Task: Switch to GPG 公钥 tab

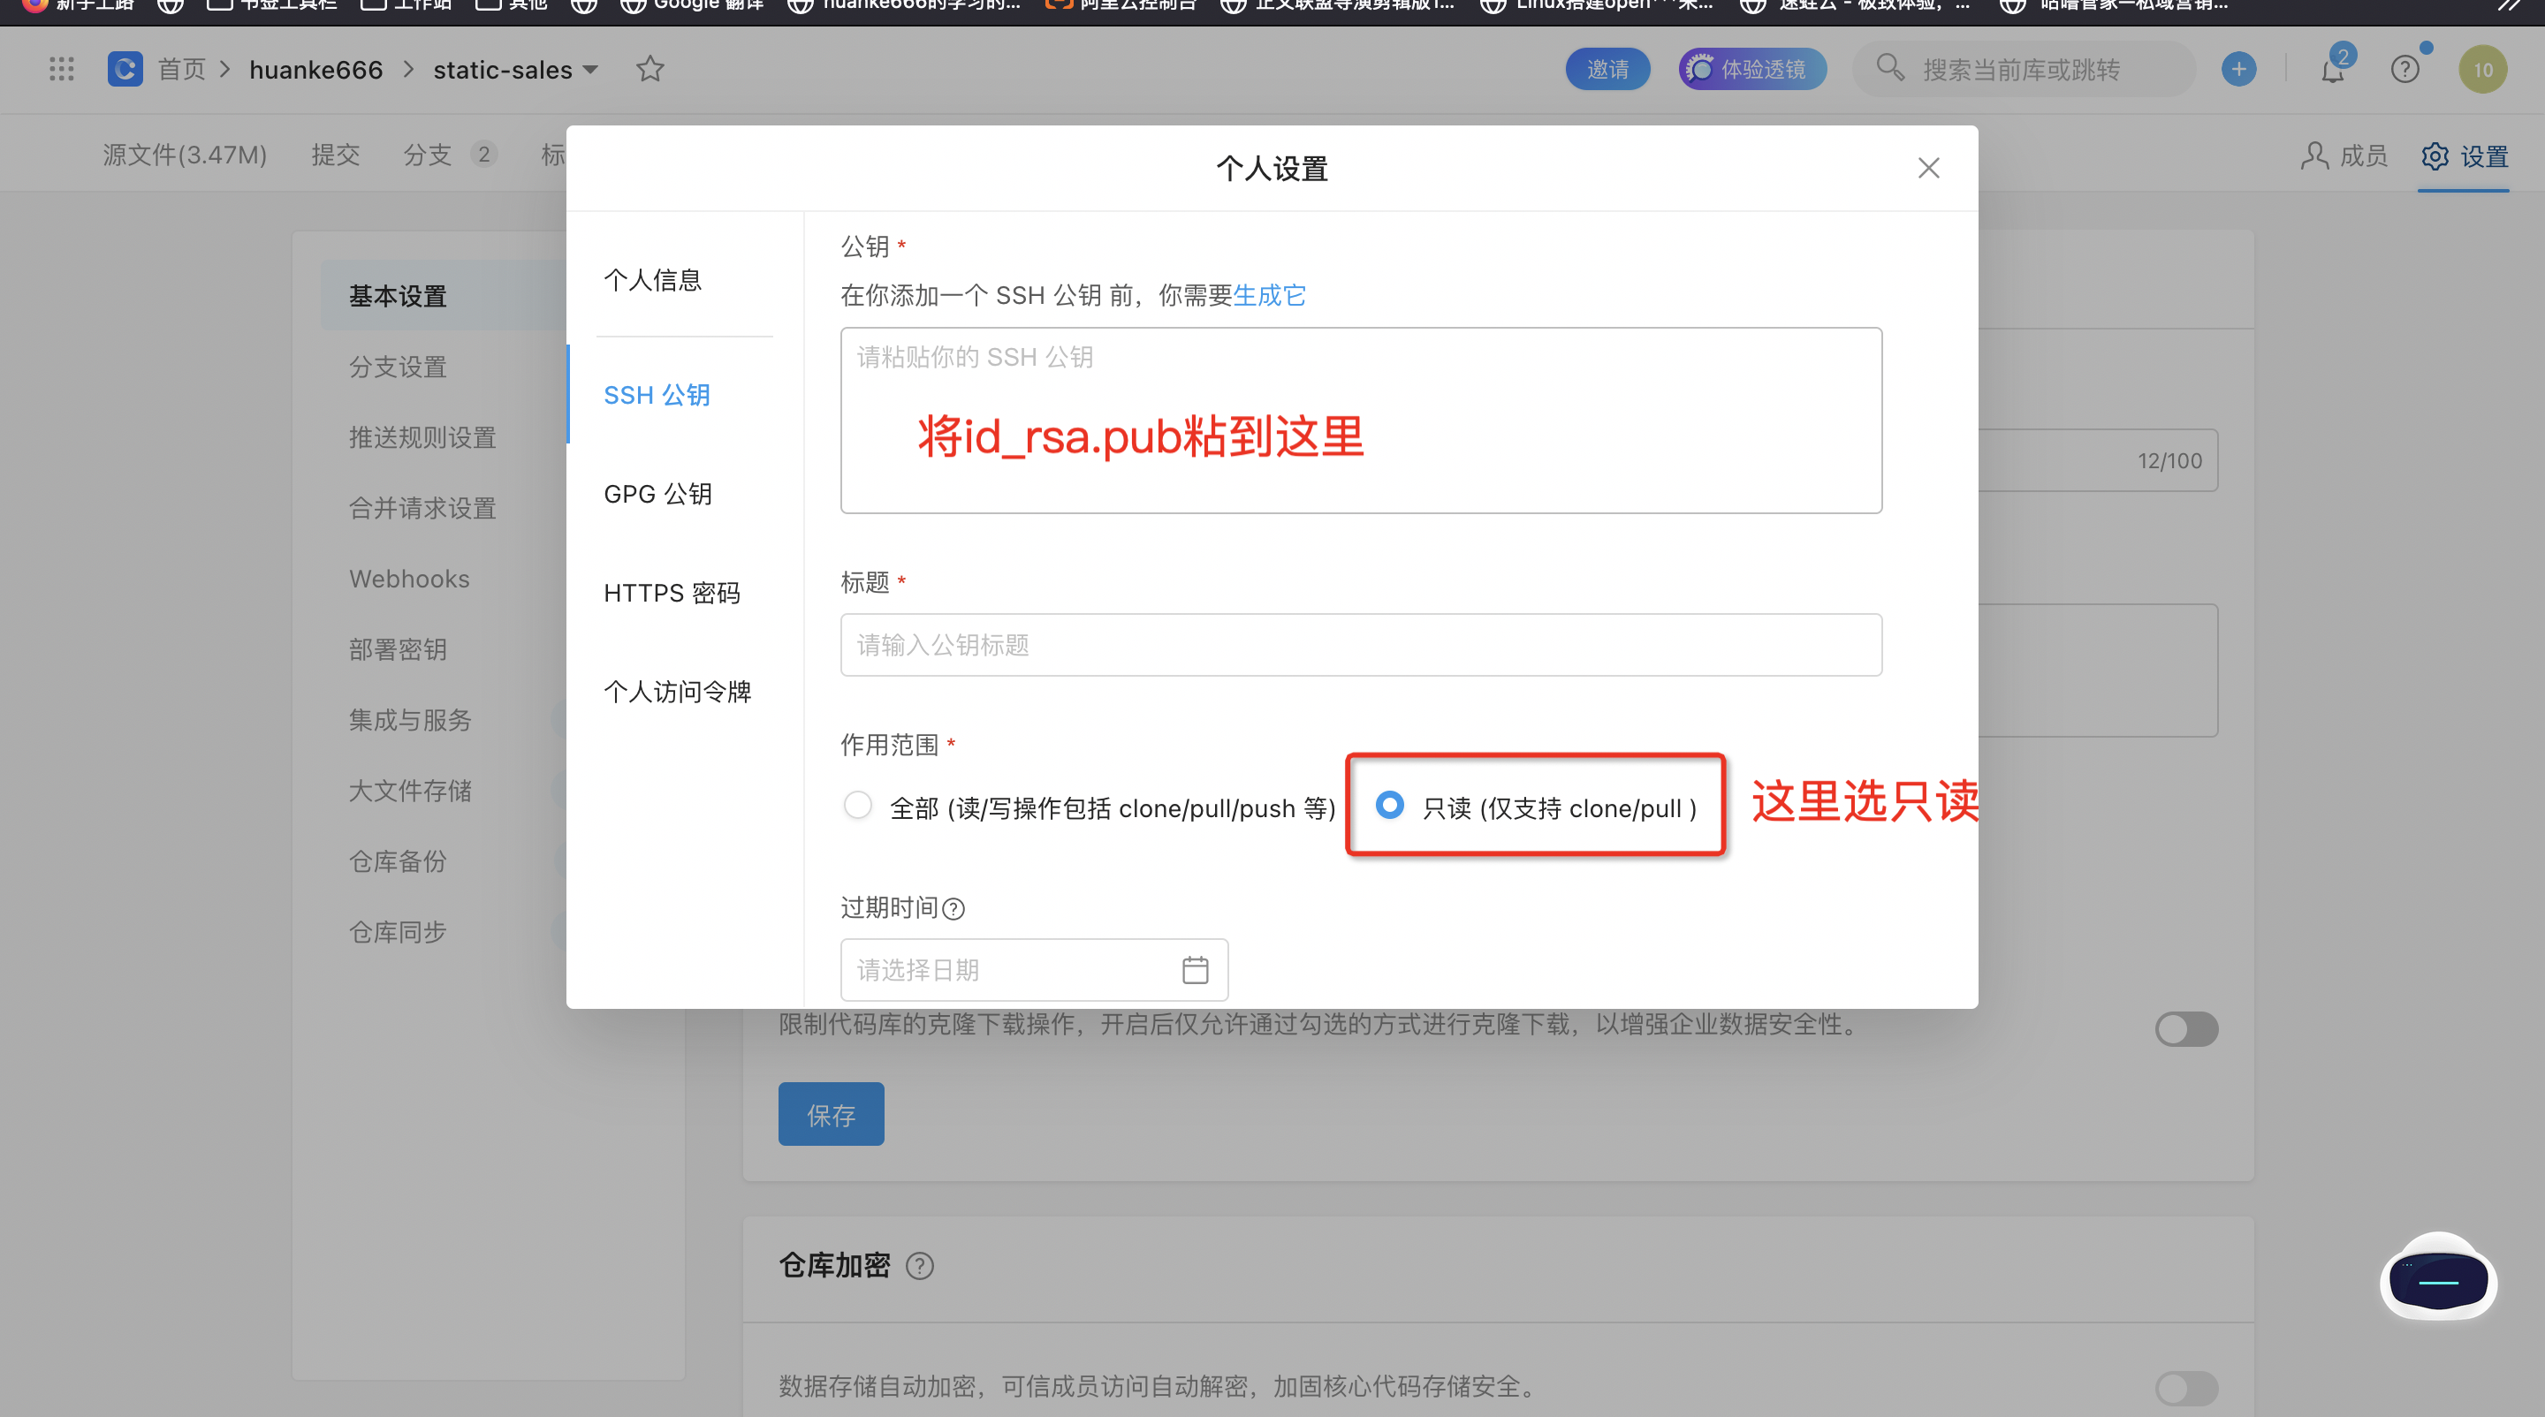Action: coord(657,494)
